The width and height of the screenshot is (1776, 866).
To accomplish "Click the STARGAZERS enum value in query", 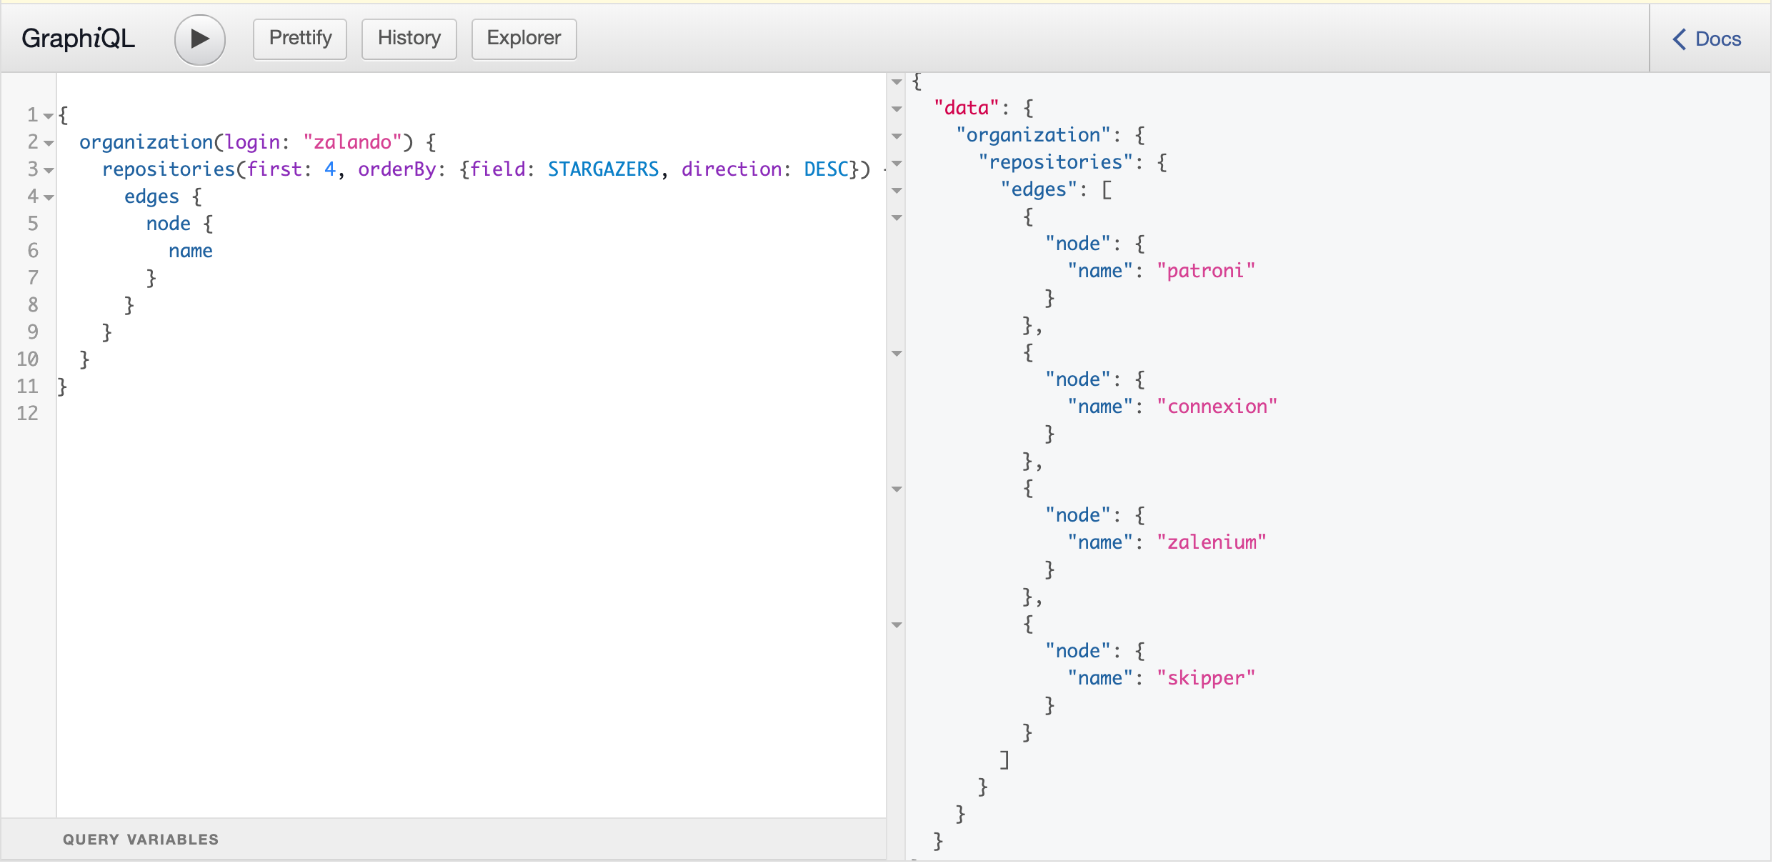I will coord(604,169).
